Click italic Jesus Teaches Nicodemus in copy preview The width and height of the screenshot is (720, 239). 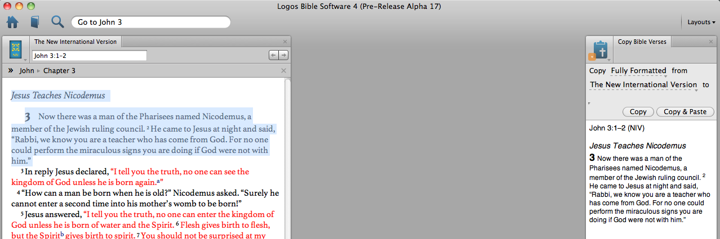pos(637,146)
